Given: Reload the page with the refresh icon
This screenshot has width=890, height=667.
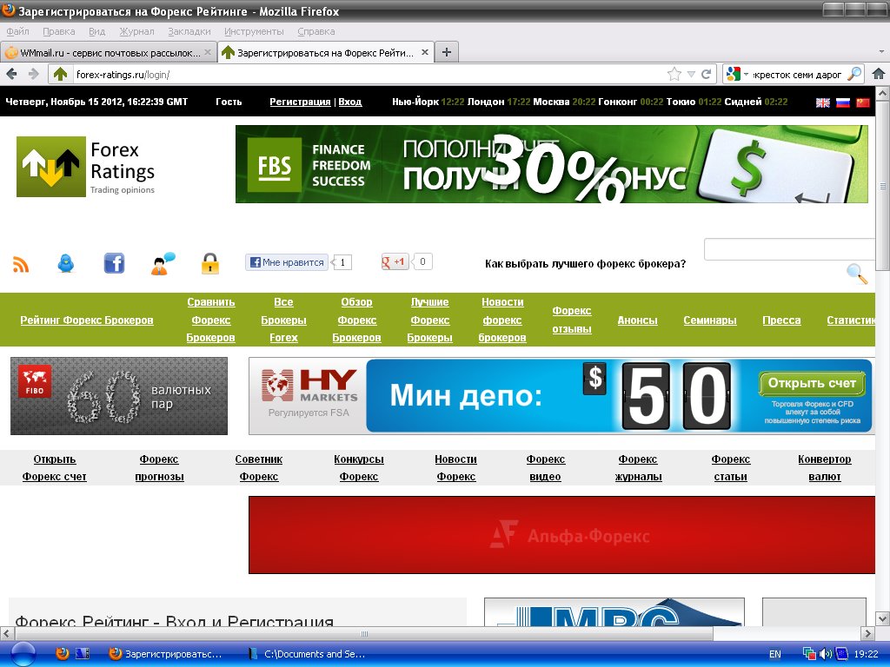Looking at the screenshot, I should coord(706,74).
